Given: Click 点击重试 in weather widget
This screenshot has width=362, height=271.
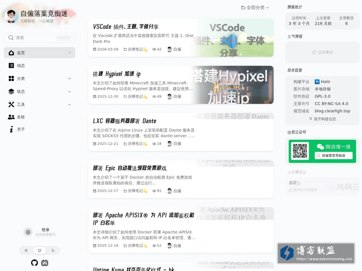Looking at the screenshot, I should [322, 52].
